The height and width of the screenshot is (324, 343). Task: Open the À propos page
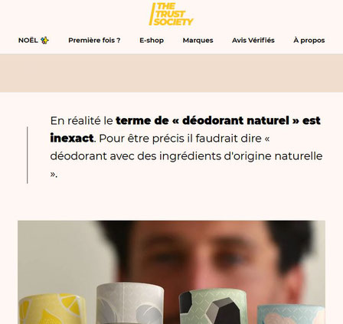pos(309,41)
